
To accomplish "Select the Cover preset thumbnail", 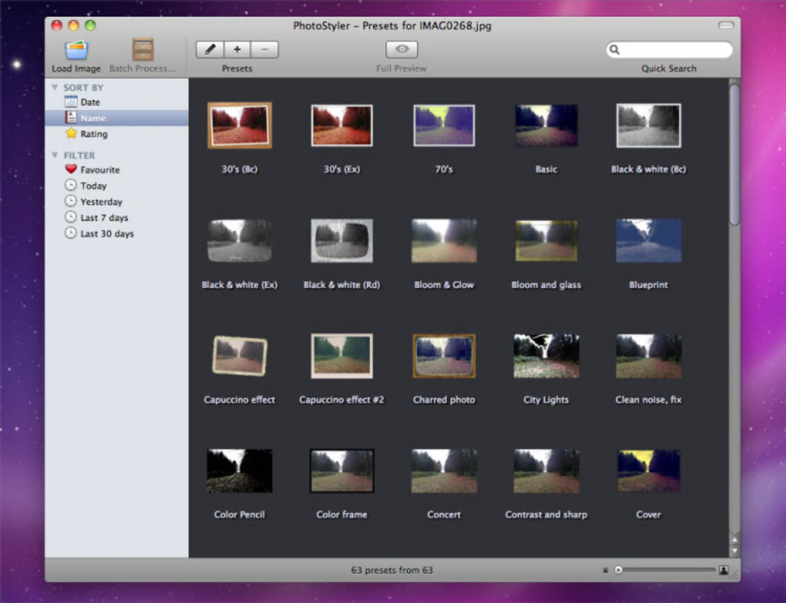I will (x=649, y=471).
